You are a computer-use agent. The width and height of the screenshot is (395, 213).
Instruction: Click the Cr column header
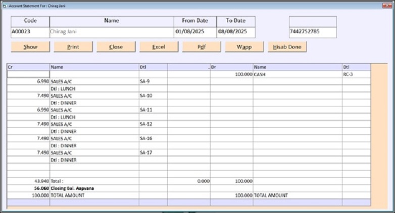(28, 67)
